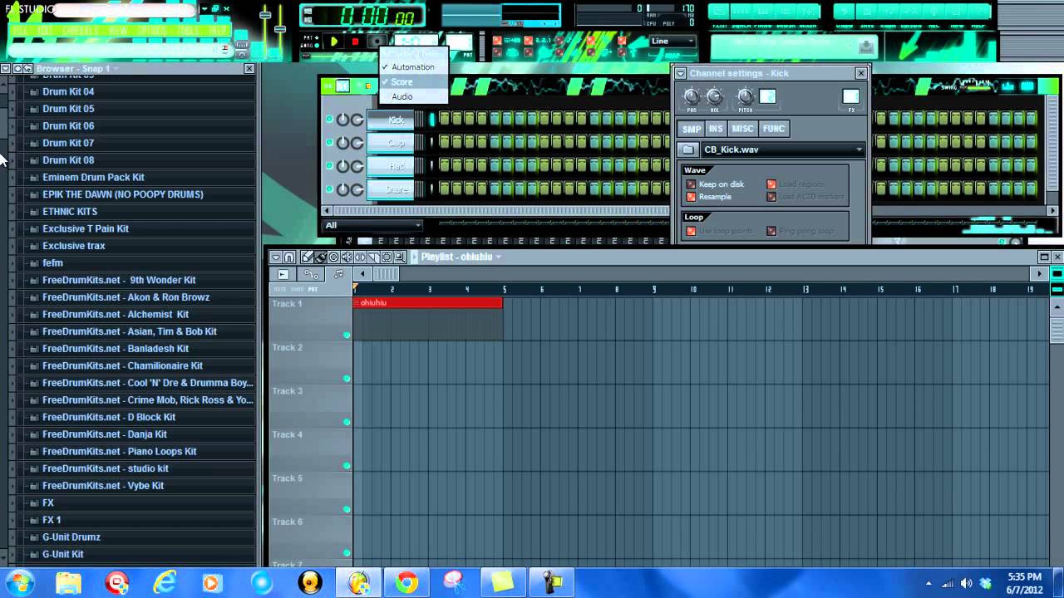Open G-Unit Drumz folder in Browser
This screenshot has height=598, width=1064.
[71, 537]
